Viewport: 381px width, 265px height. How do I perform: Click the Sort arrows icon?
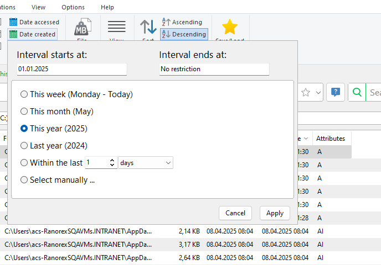pos(148,26)
